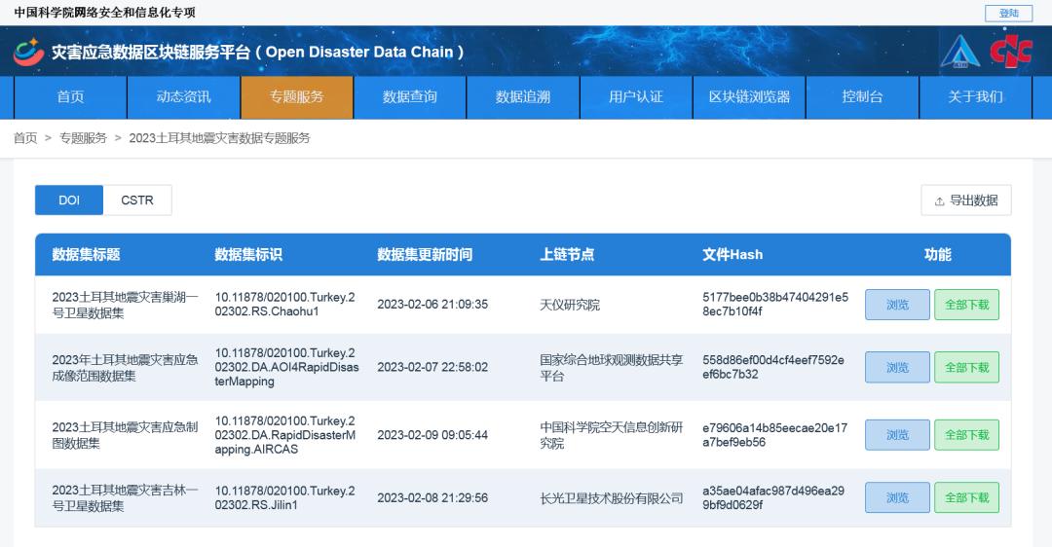
Task: Click 首页 in the breadcrumb
Action: [25, 138]
